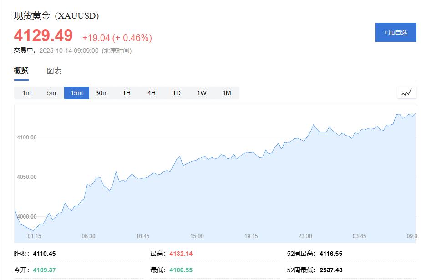
Task: Click the 现货黄金 (XAUUSD) title
Action: 56,15
